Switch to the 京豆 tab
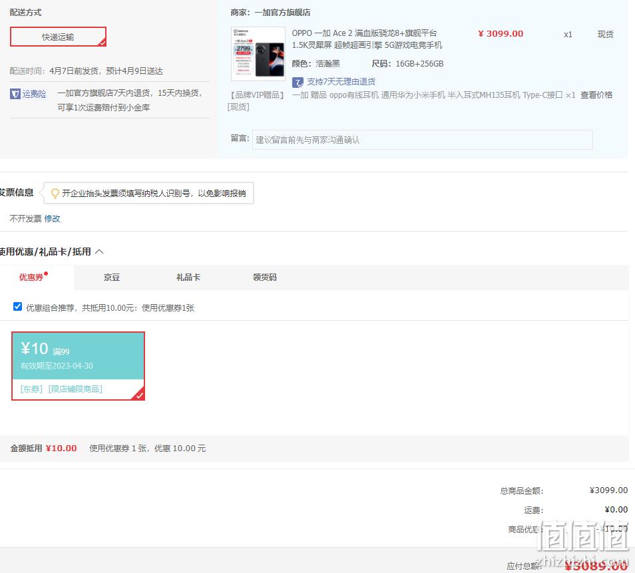 tap(112, 278)
